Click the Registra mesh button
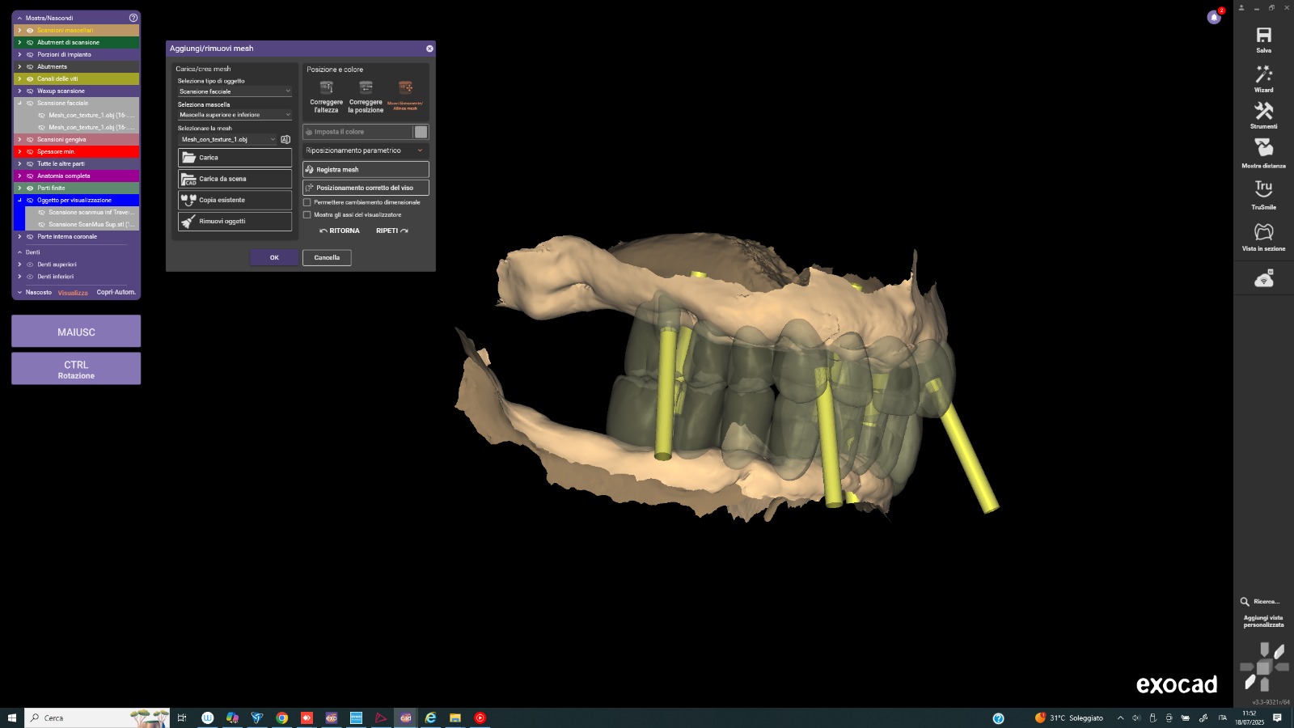The width and height of the screenshot is (1294, 728). tap(366, 170)
